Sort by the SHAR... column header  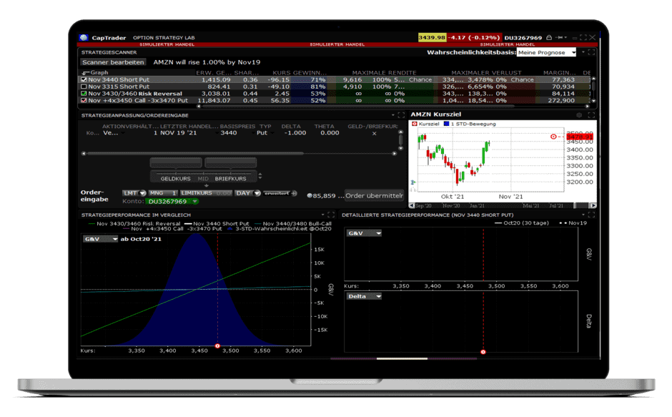(x=247, y=72)
